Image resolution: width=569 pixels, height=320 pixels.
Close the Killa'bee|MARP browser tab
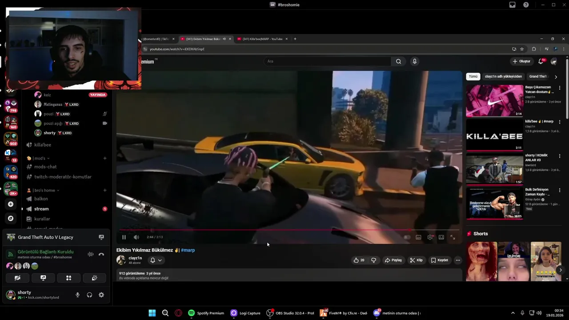click(287, 39)
